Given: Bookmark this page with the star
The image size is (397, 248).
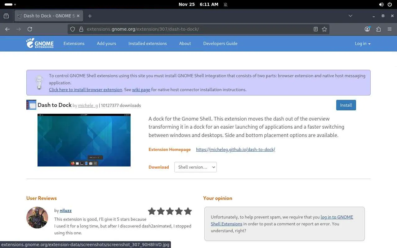Looking at the screenshot, I should pos(324,29).
